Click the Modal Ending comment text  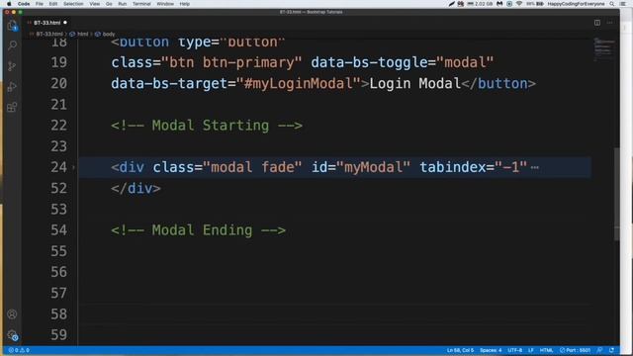coord(198,230)
